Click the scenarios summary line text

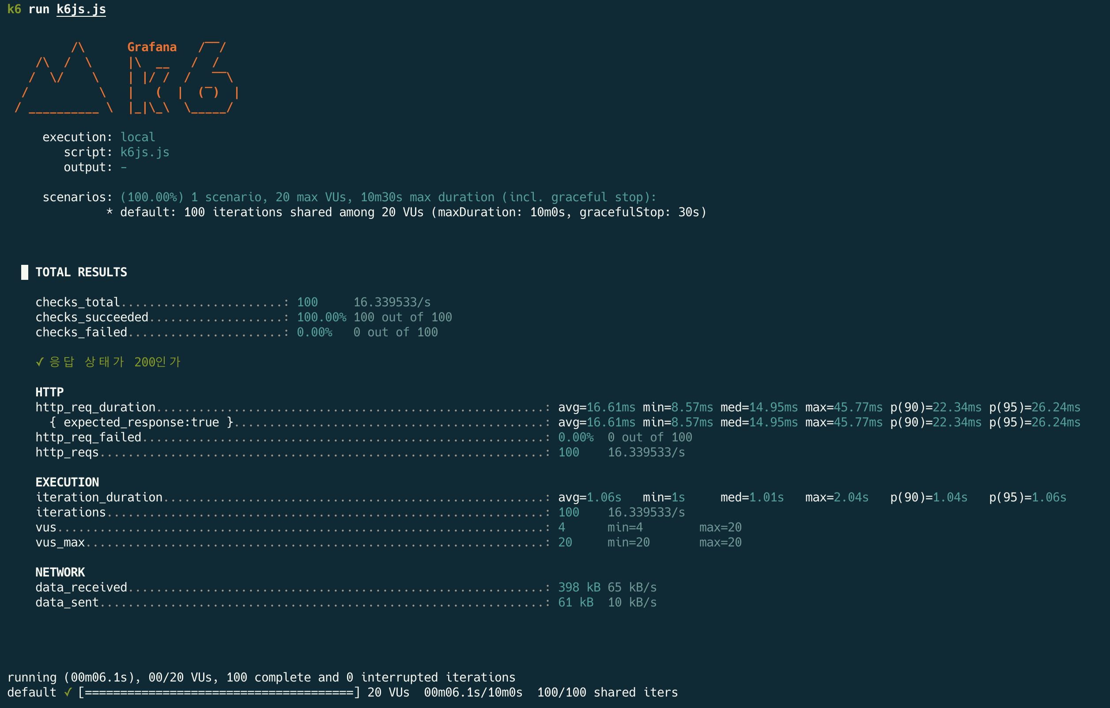click(388, 197)
